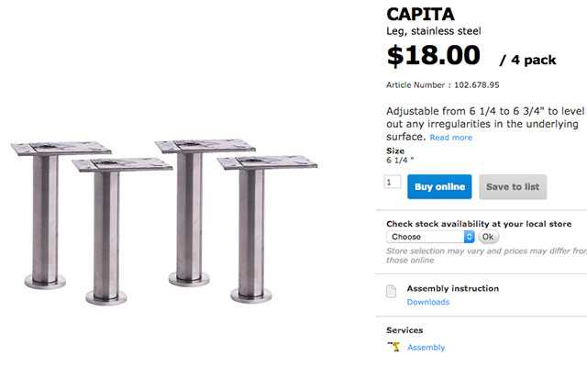This screenshot has height=367, width=587.
Task: Click the Assembly service link
Action: click(x=426, y=348)
